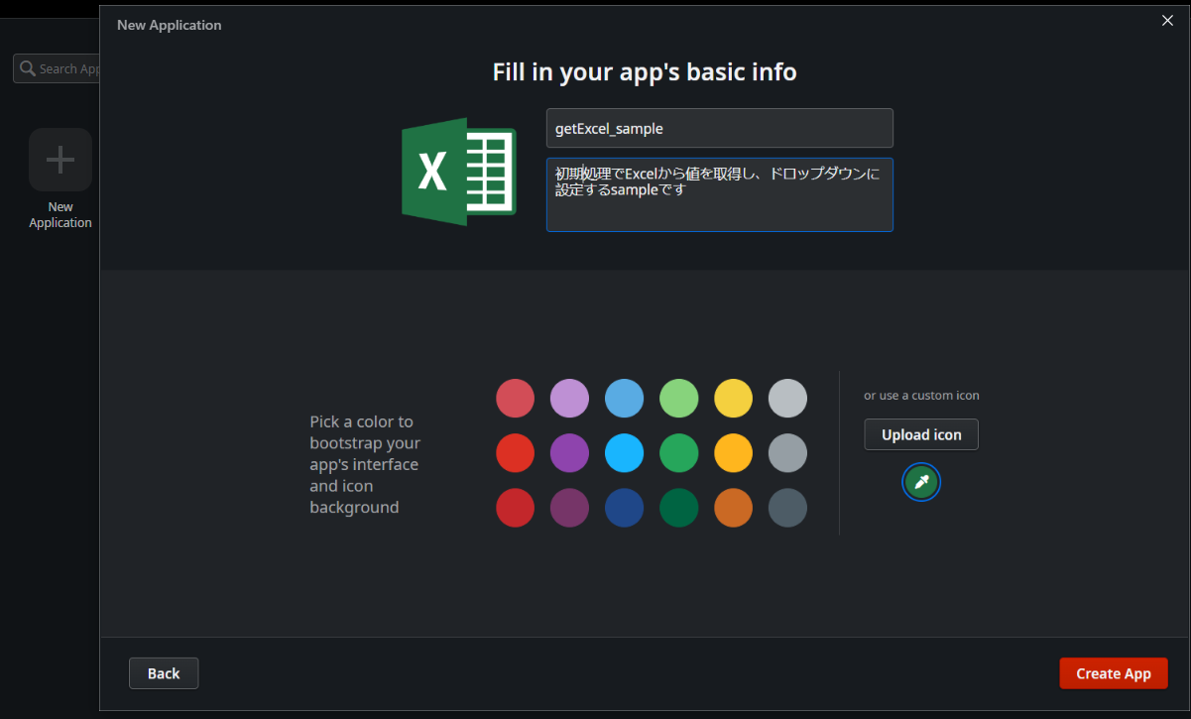This screenshot has height=719, width=1191.
Task: Click the Create App button
Action: pos(1114,673)
